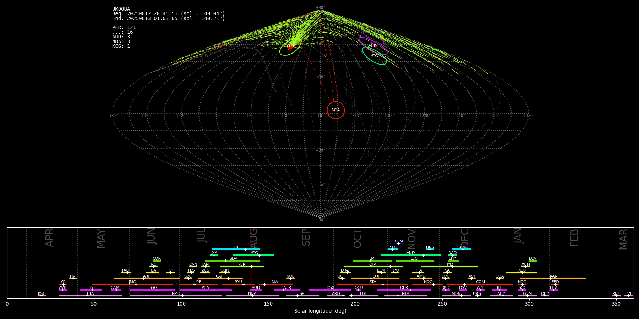Click the −90° declination label at map bottom
This screenshot has height=319, width=639.
tap(320, 220)
